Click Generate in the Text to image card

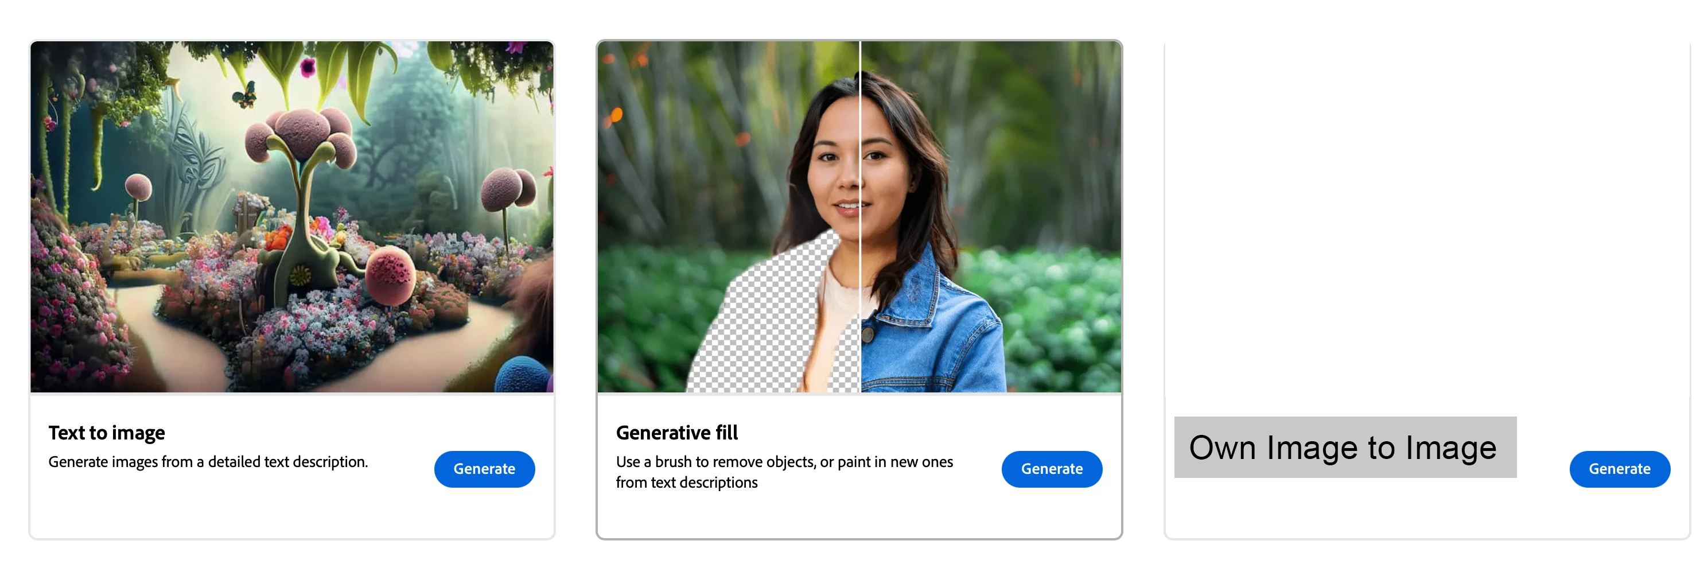(484, 469)
